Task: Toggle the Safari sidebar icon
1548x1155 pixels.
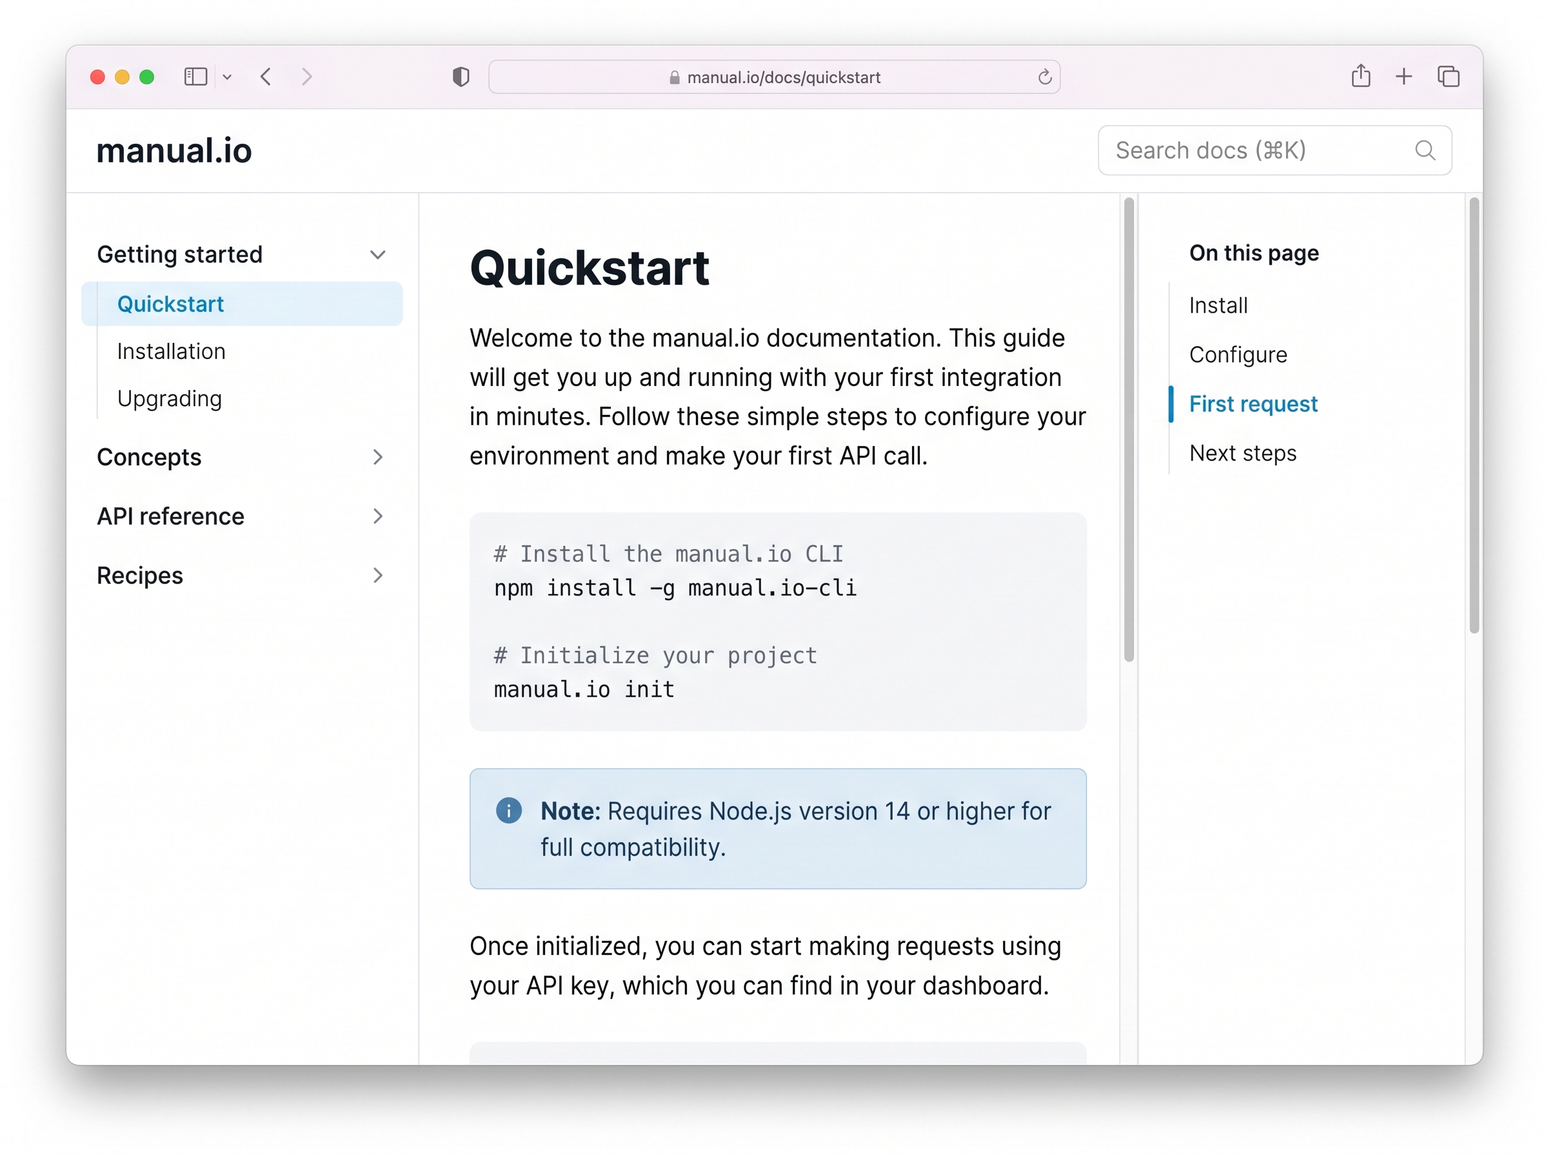Action: [x=195, y=77]
